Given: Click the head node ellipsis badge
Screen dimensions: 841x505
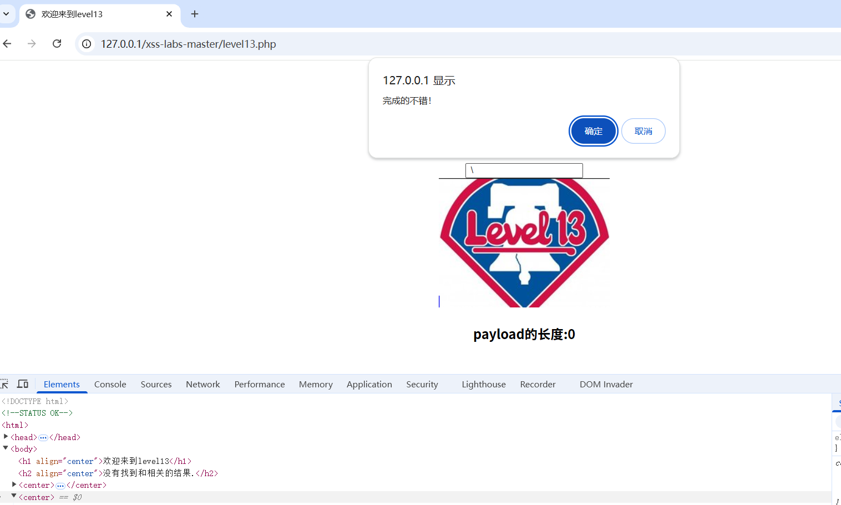Looking at the screenshot, I should coord(43,437).
